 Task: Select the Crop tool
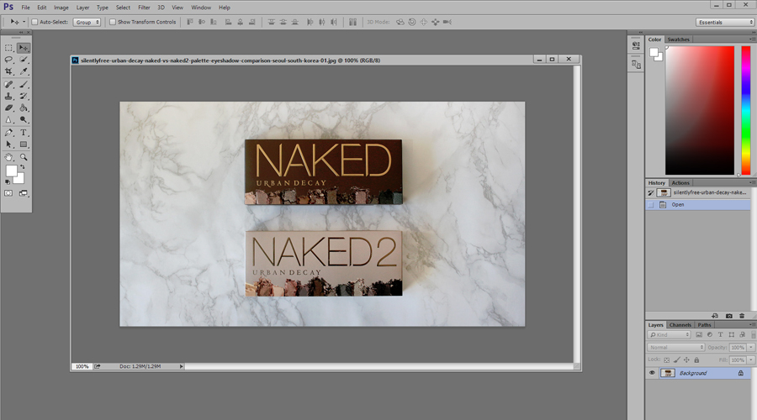[x=9, y=71]
